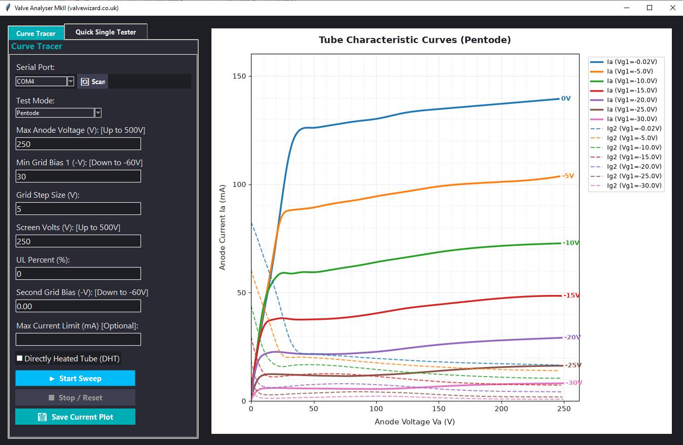Click the blue Ia (Vg1=-0.02V) legend line
683x445 pixels.
[x=597, y=61]
